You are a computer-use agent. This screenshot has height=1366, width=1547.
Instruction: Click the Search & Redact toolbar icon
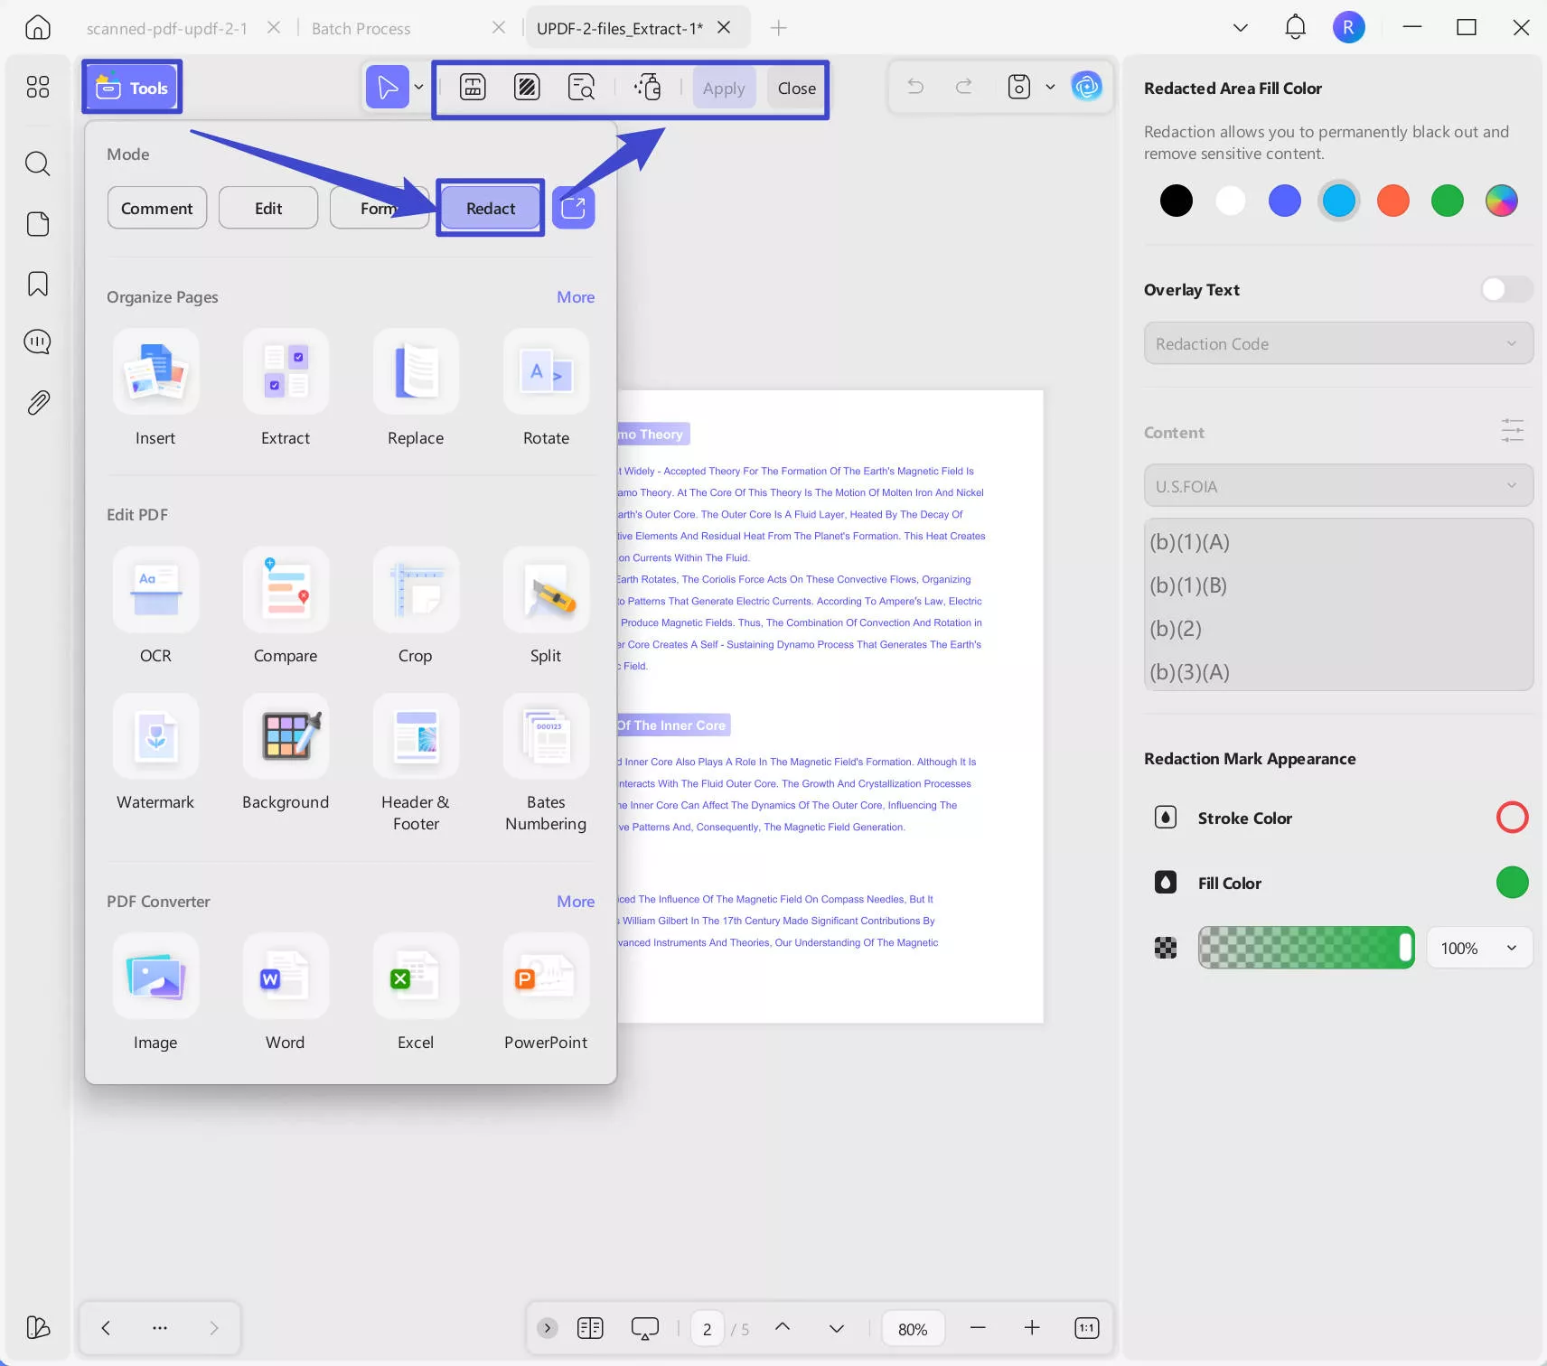(581, 87)
